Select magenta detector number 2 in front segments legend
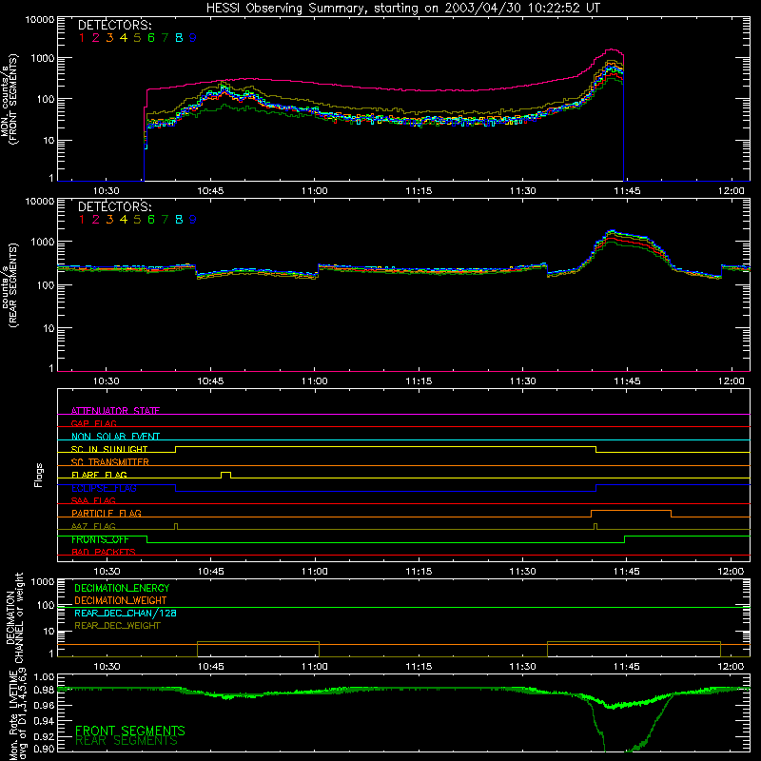 click(x=96, y=38)
